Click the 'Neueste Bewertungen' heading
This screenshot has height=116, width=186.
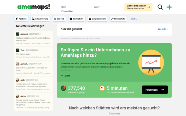point(30,26)
